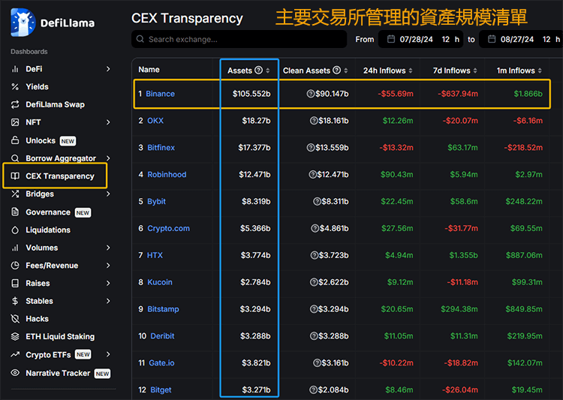Open the ETH Liquid Staking menu item
563x400 pixels.
60,337
